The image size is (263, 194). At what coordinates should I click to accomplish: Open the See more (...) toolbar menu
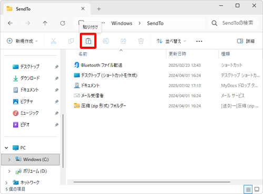(x=199, y=41)
